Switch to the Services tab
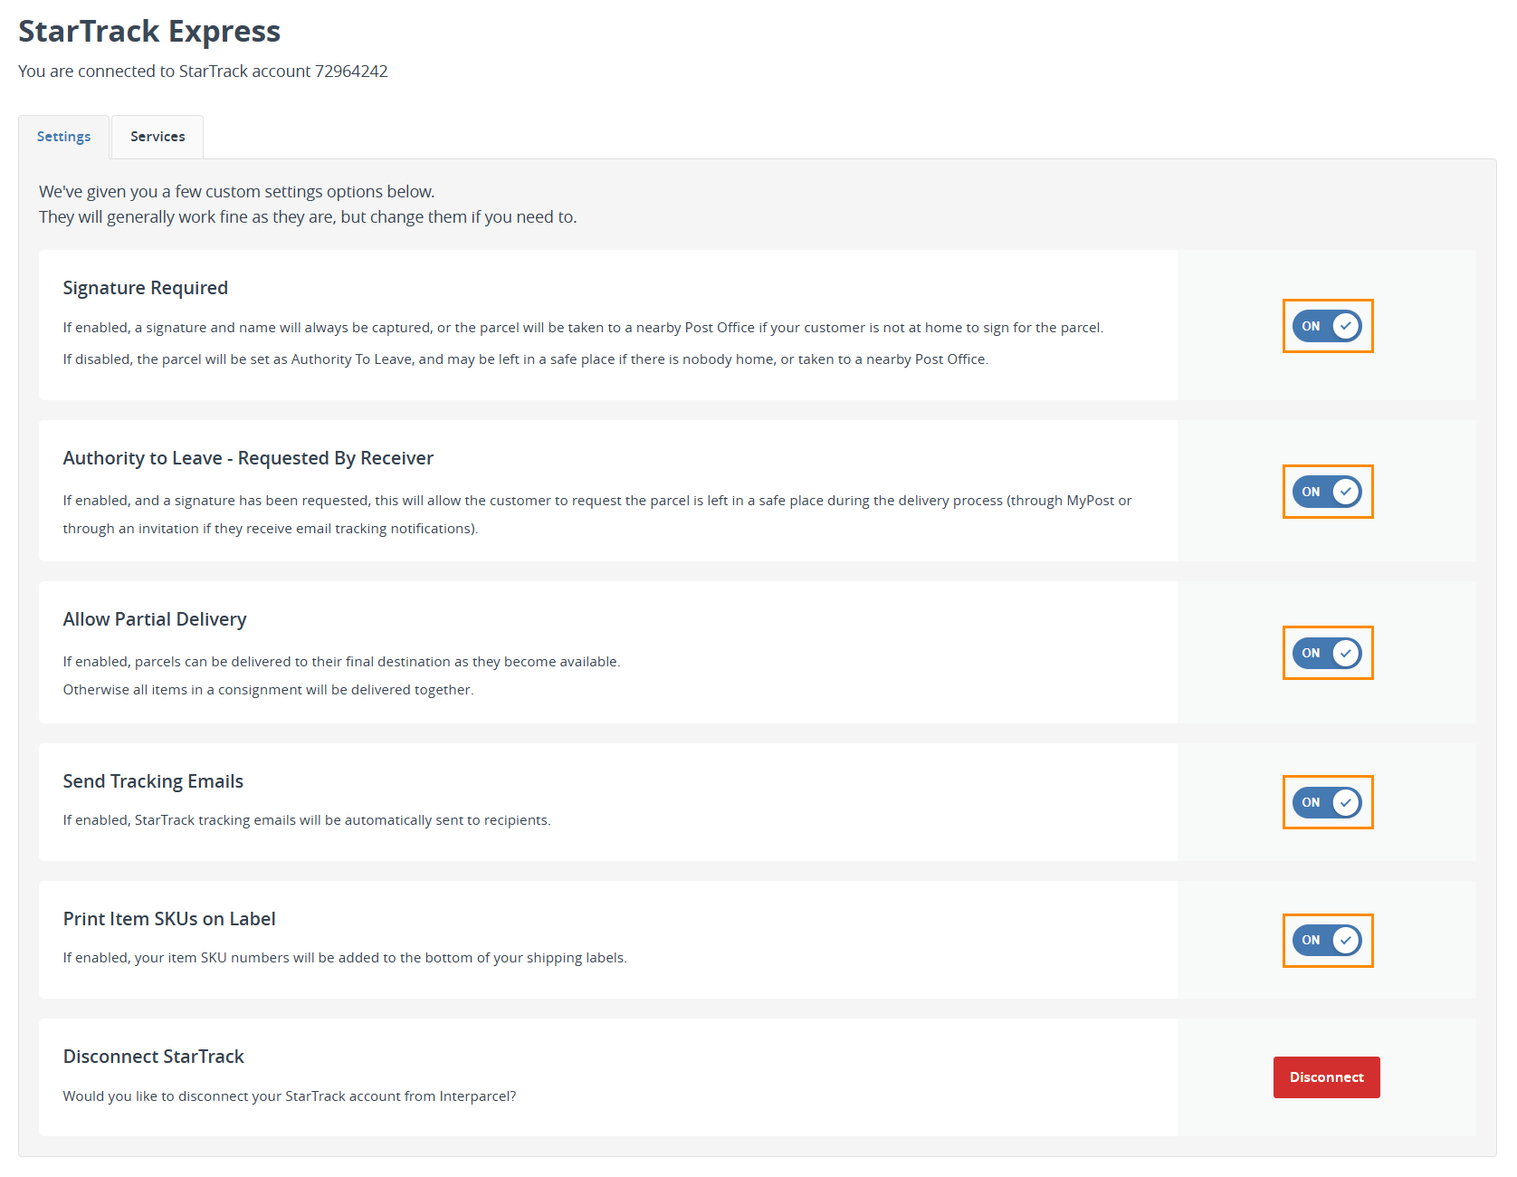Viewport: 1517px width, 1177px height. click(x=157, y=137)
